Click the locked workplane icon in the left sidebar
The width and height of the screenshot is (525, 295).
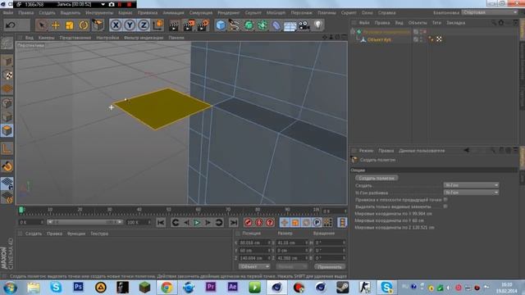pyautogui.click(x=7, y=184)
